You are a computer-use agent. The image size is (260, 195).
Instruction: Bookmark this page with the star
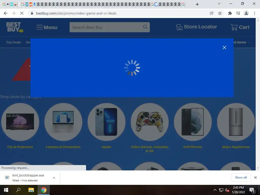tap(220, 13)
